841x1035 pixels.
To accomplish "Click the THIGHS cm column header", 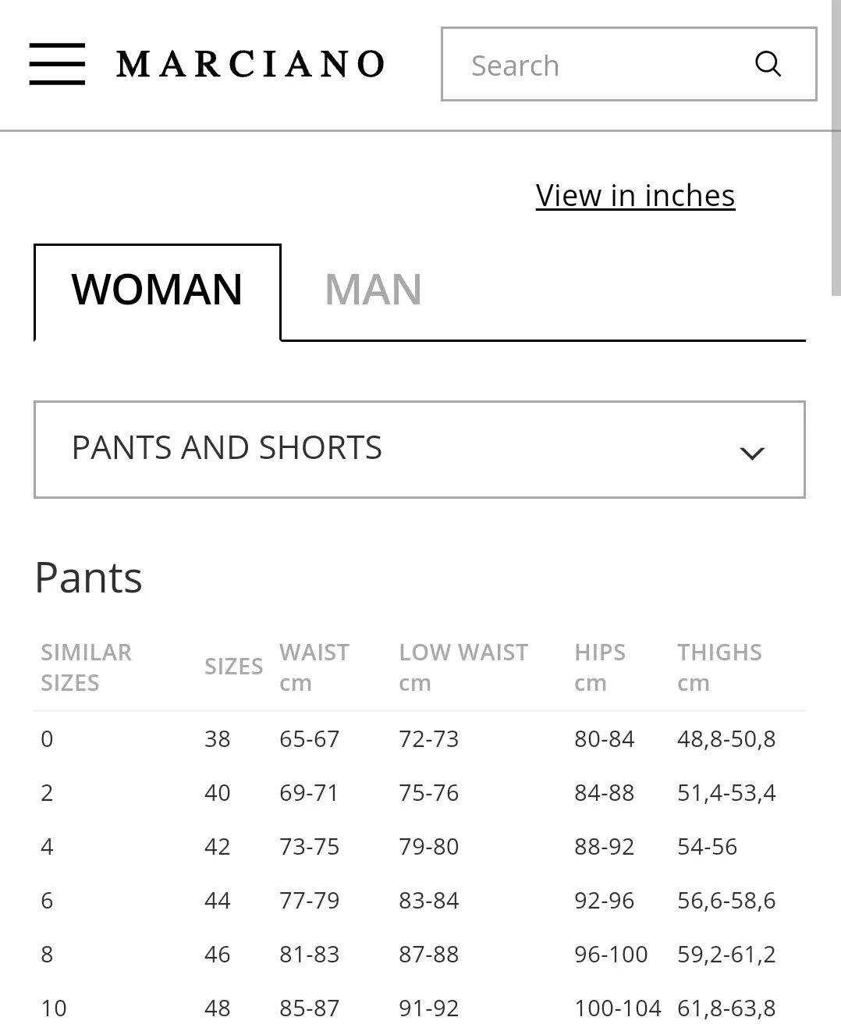I will pyautogui.click(x=719, y=667).
